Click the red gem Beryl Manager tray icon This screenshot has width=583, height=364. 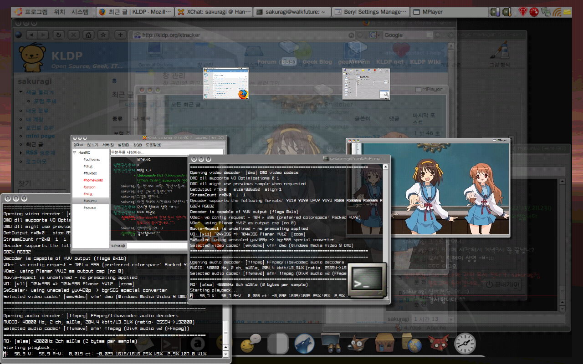(x=522, y=12)
